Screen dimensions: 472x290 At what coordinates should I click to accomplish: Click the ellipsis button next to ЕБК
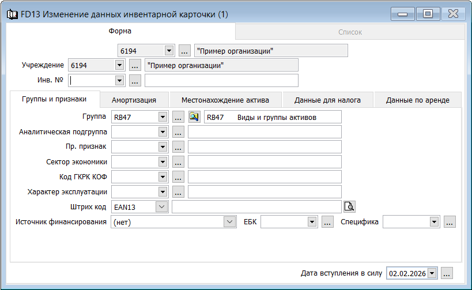coord(327,221)
